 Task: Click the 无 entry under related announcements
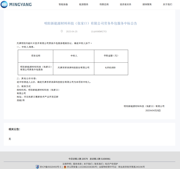coord(10,139)
